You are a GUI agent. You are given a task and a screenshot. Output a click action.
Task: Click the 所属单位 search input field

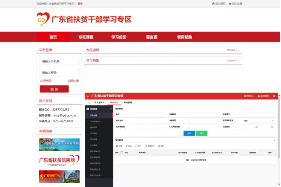(x=204, y=114)
